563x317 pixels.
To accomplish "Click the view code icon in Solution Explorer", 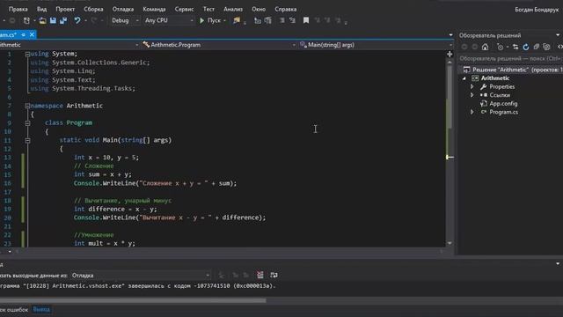I will [x=559, y=47].
